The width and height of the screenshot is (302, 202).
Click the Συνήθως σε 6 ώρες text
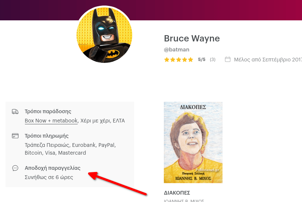(x=49, y=177)
